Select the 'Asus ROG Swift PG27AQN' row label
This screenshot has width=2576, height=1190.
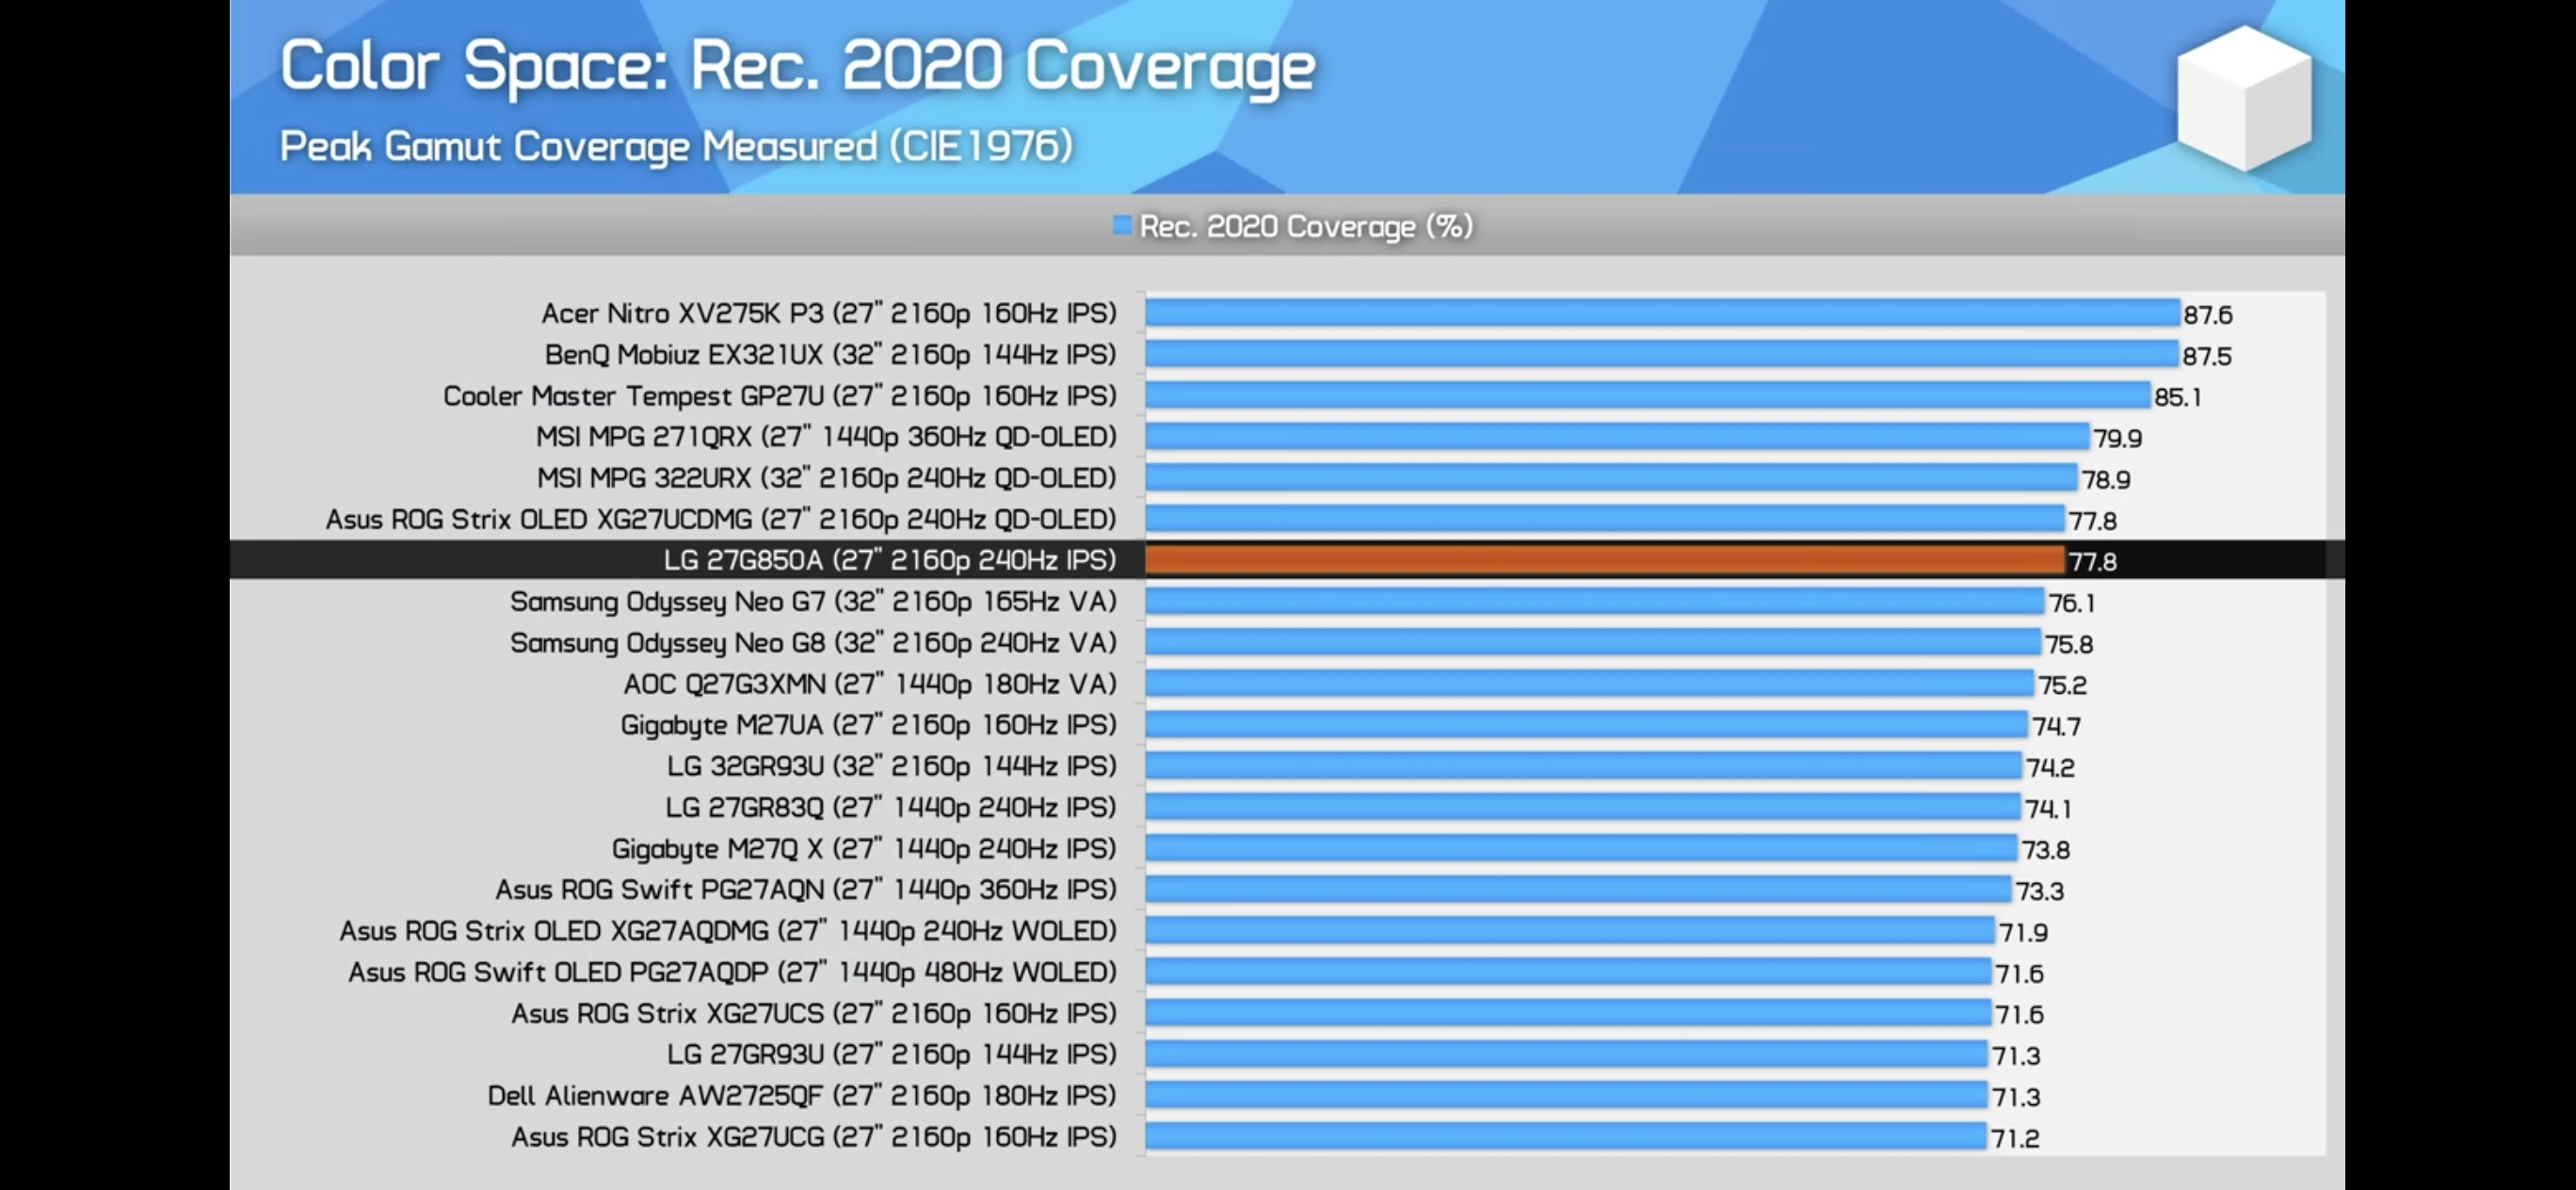point(805,890)
